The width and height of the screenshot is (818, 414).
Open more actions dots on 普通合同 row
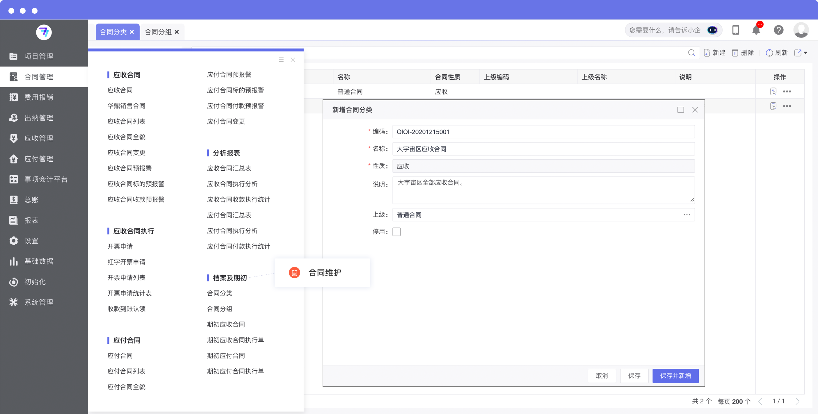point(787,92)
